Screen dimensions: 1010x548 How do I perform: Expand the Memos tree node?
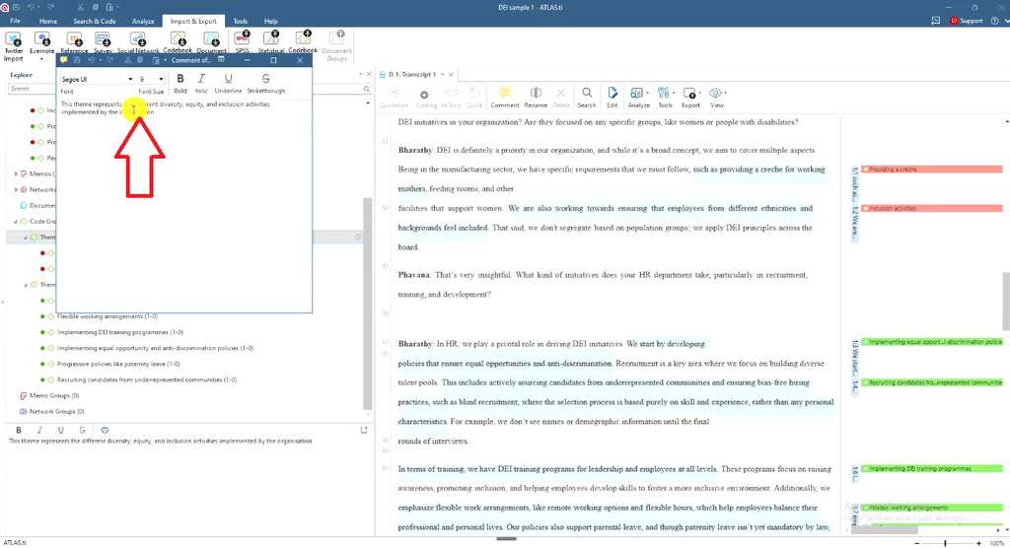pos(16,173)
